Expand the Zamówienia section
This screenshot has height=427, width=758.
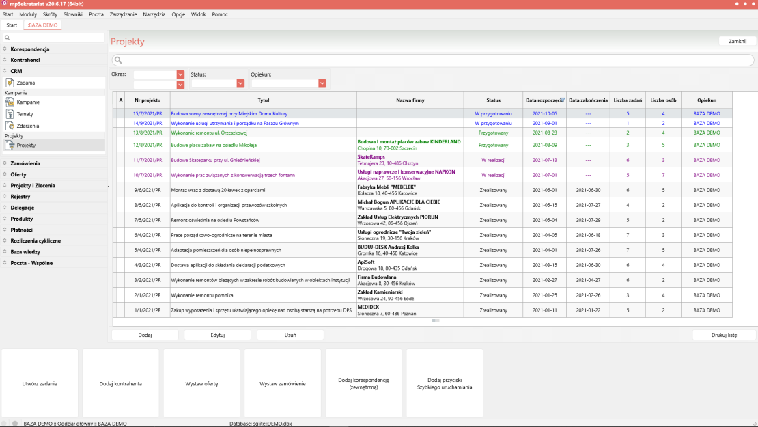[5, 163]
